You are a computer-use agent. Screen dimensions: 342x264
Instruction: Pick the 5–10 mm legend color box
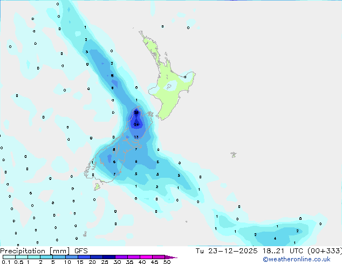pyautogui.click(x=59, y=257)
